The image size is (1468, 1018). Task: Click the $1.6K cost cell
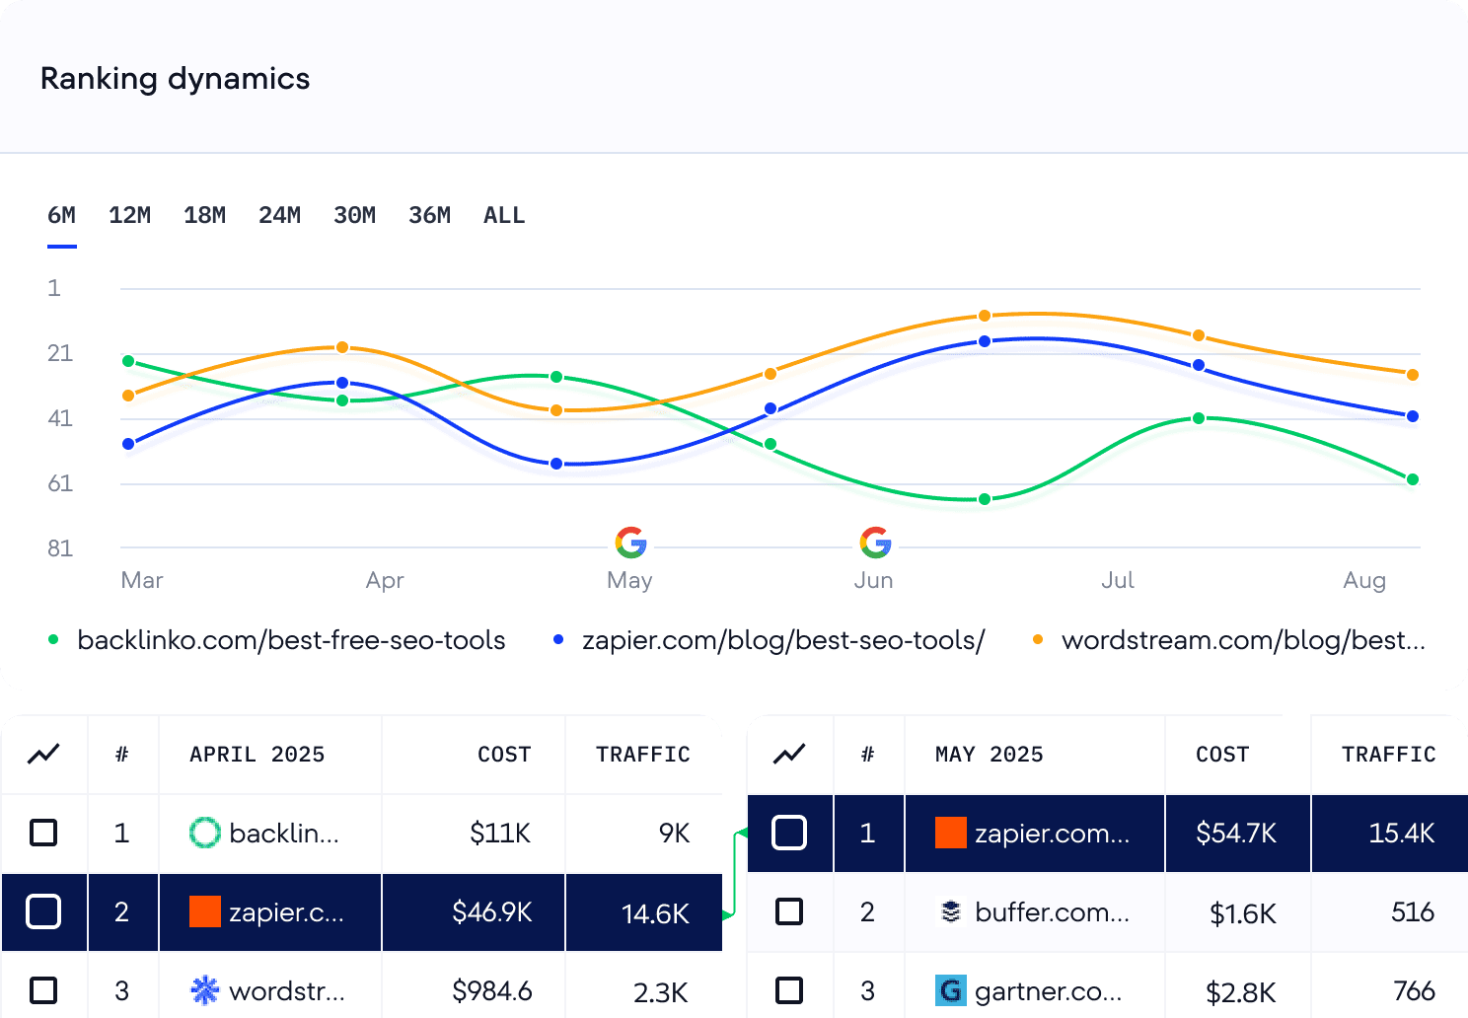[x=1243, y=913]
